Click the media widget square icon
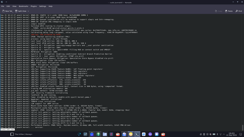This screenshot has height=137, width=244. point(12,134)
